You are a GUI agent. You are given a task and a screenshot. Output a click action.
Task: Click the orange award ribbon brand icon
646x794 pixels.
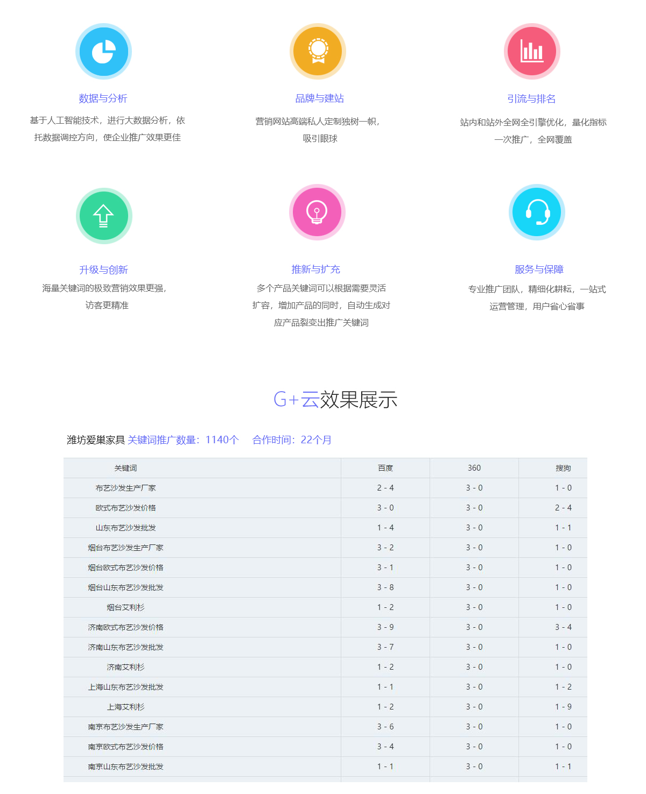pyautogui.click(x=318, y=52)
